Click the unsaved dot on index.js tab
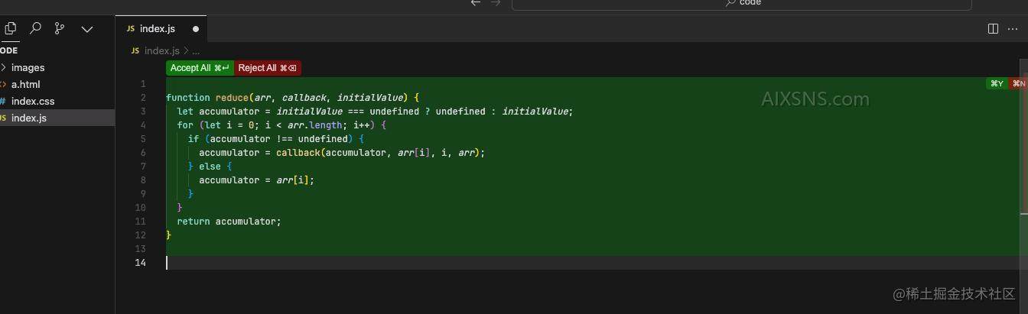This screenshot has height=314, width=1028. [196, 29]
